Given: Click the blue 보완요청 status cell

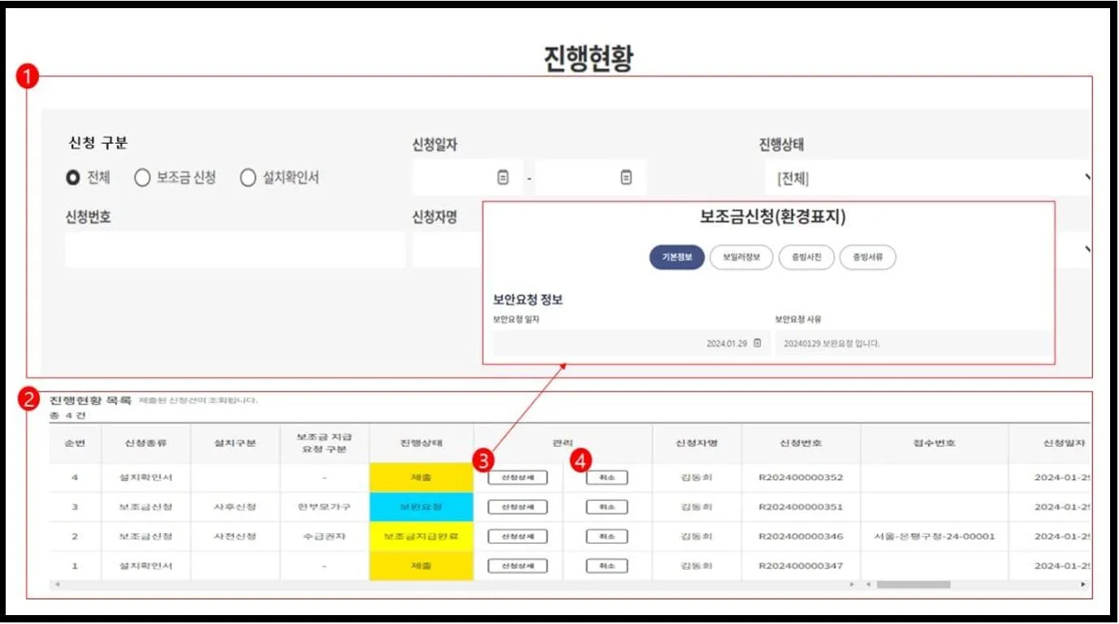Looking at the screenshot, I should point(421,507).
